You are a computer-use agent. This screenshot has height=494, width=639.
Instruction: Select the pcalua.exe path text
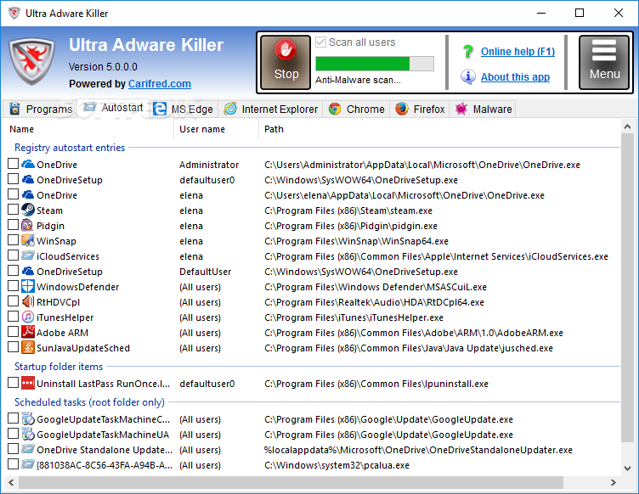(x=336, y=465)
